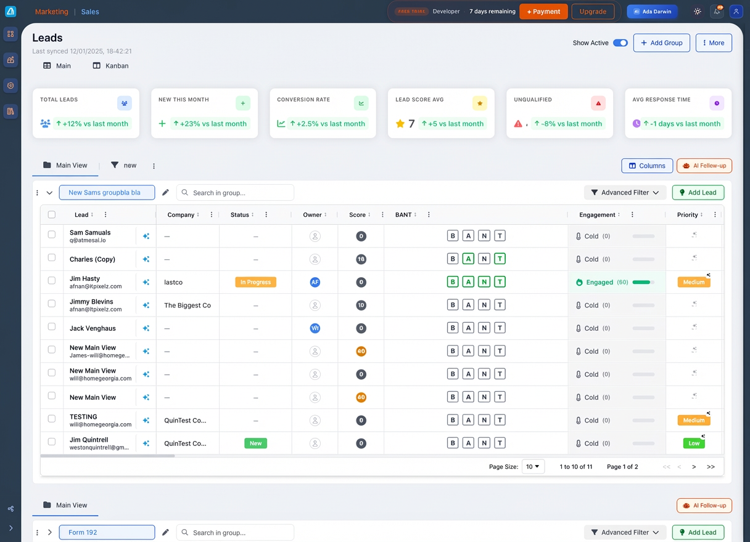Switch to the Kanban view tab
The image size is (750, 542).
tap(111, 66)
